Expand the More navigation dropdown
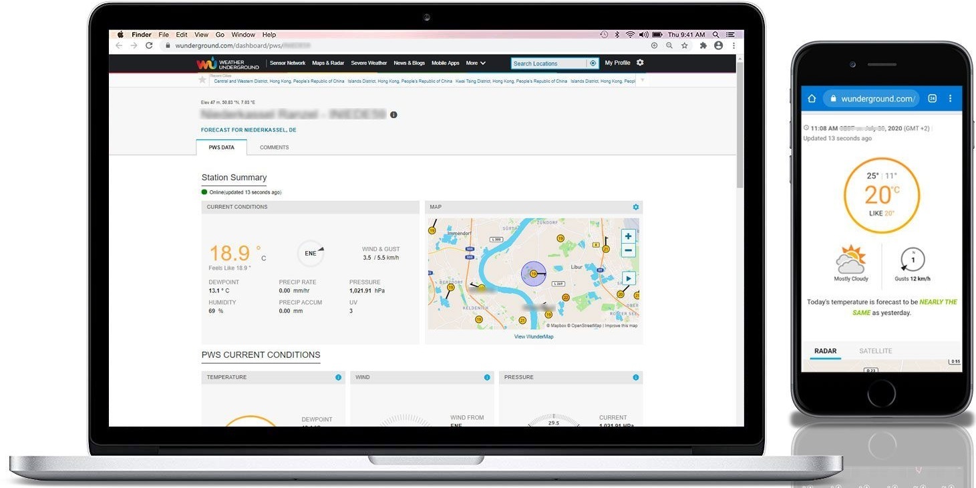The height and width of the screenshot is (488, 976). [x=476, y=63]
